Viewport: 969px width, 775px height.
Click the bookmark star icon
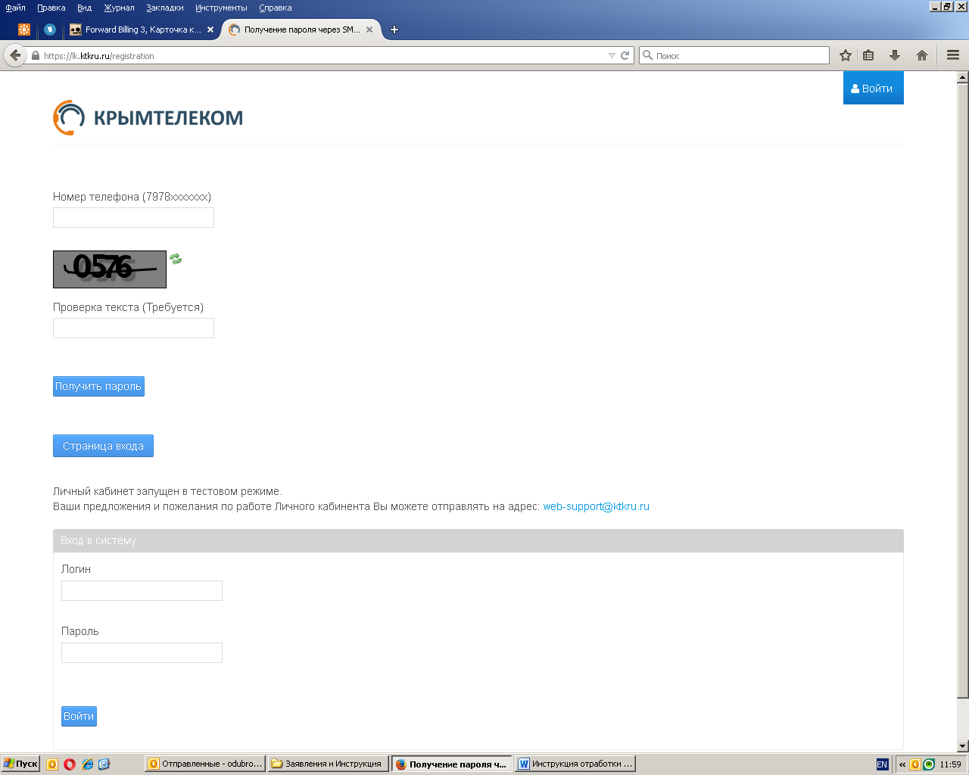(x=846, y=55)
